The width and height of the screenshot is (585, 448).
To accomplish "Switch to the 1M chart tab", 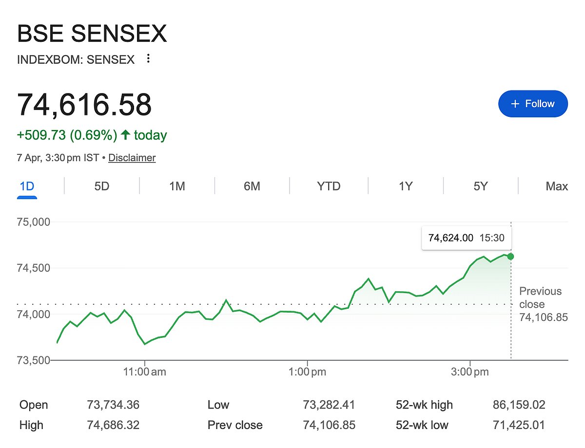I will [177, 186].
